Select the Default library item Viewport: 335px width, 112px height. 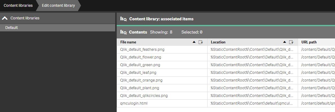click(58, 28)
